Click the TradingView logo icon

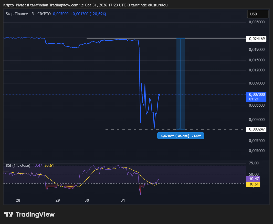[8, 214]
